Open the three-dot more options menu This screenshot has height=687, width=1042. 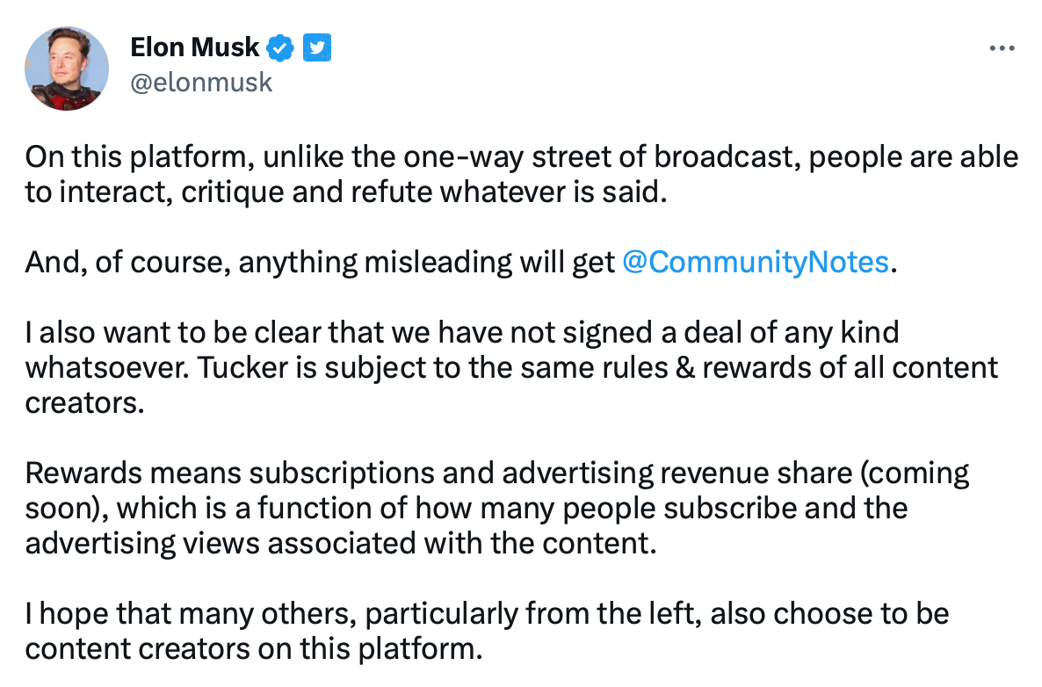(1002, 48)
